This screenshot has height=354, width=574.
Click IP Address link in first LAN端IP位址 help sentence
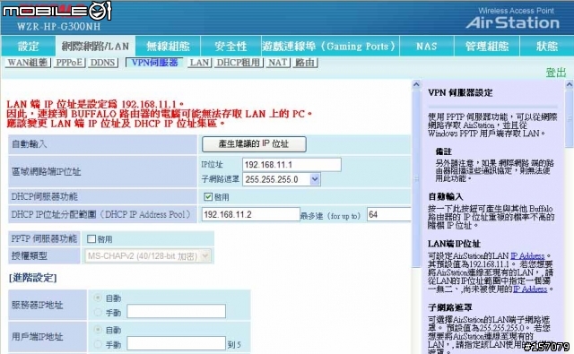[x=527, y=256]
